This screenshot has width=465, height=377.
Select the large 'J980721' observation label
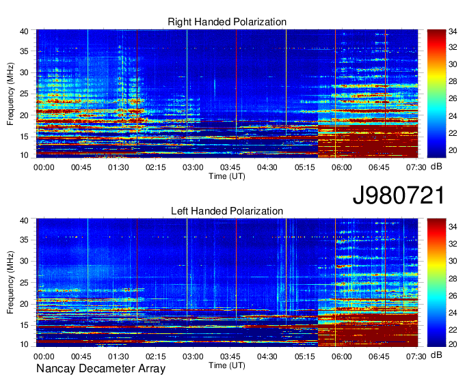[x=399, y=195]
